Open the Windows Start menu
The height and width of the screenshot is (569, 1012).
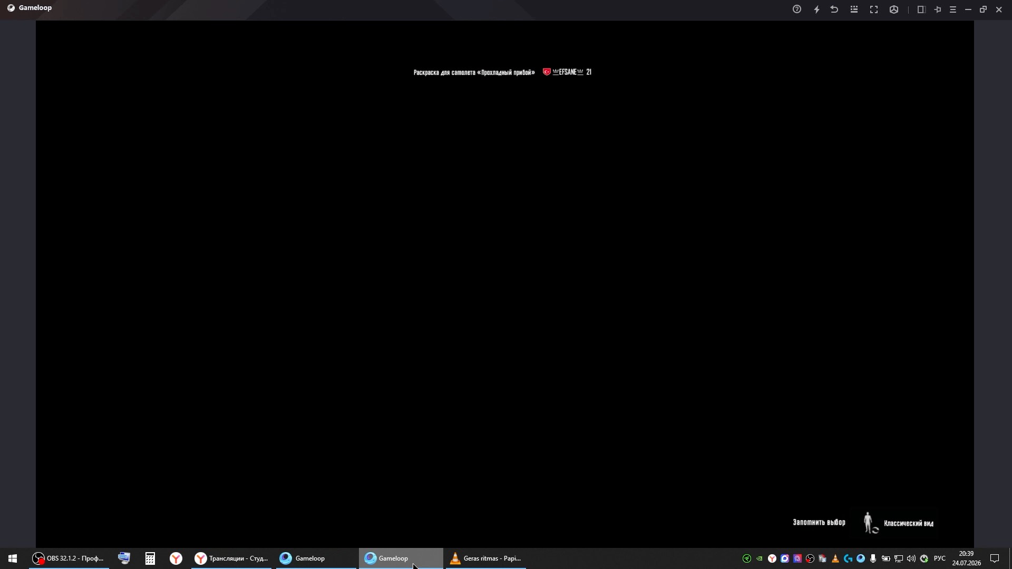click(13, 558)
